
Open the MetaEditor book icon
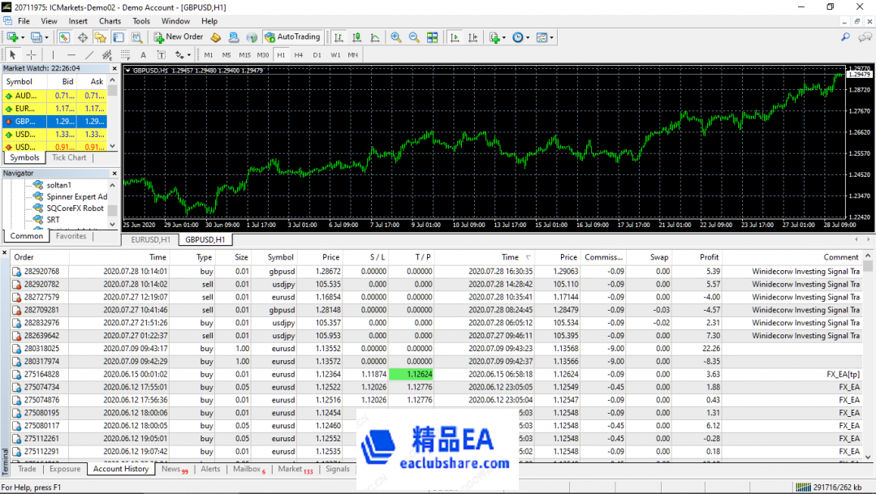coord(216,37)
